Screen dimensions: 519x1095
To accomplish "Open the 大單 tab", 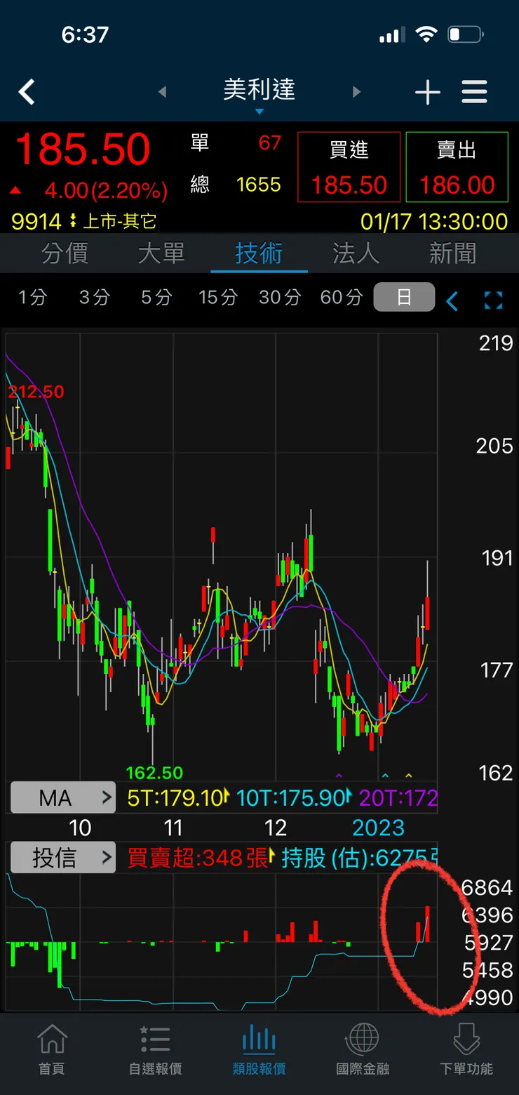I will point(161,253).
